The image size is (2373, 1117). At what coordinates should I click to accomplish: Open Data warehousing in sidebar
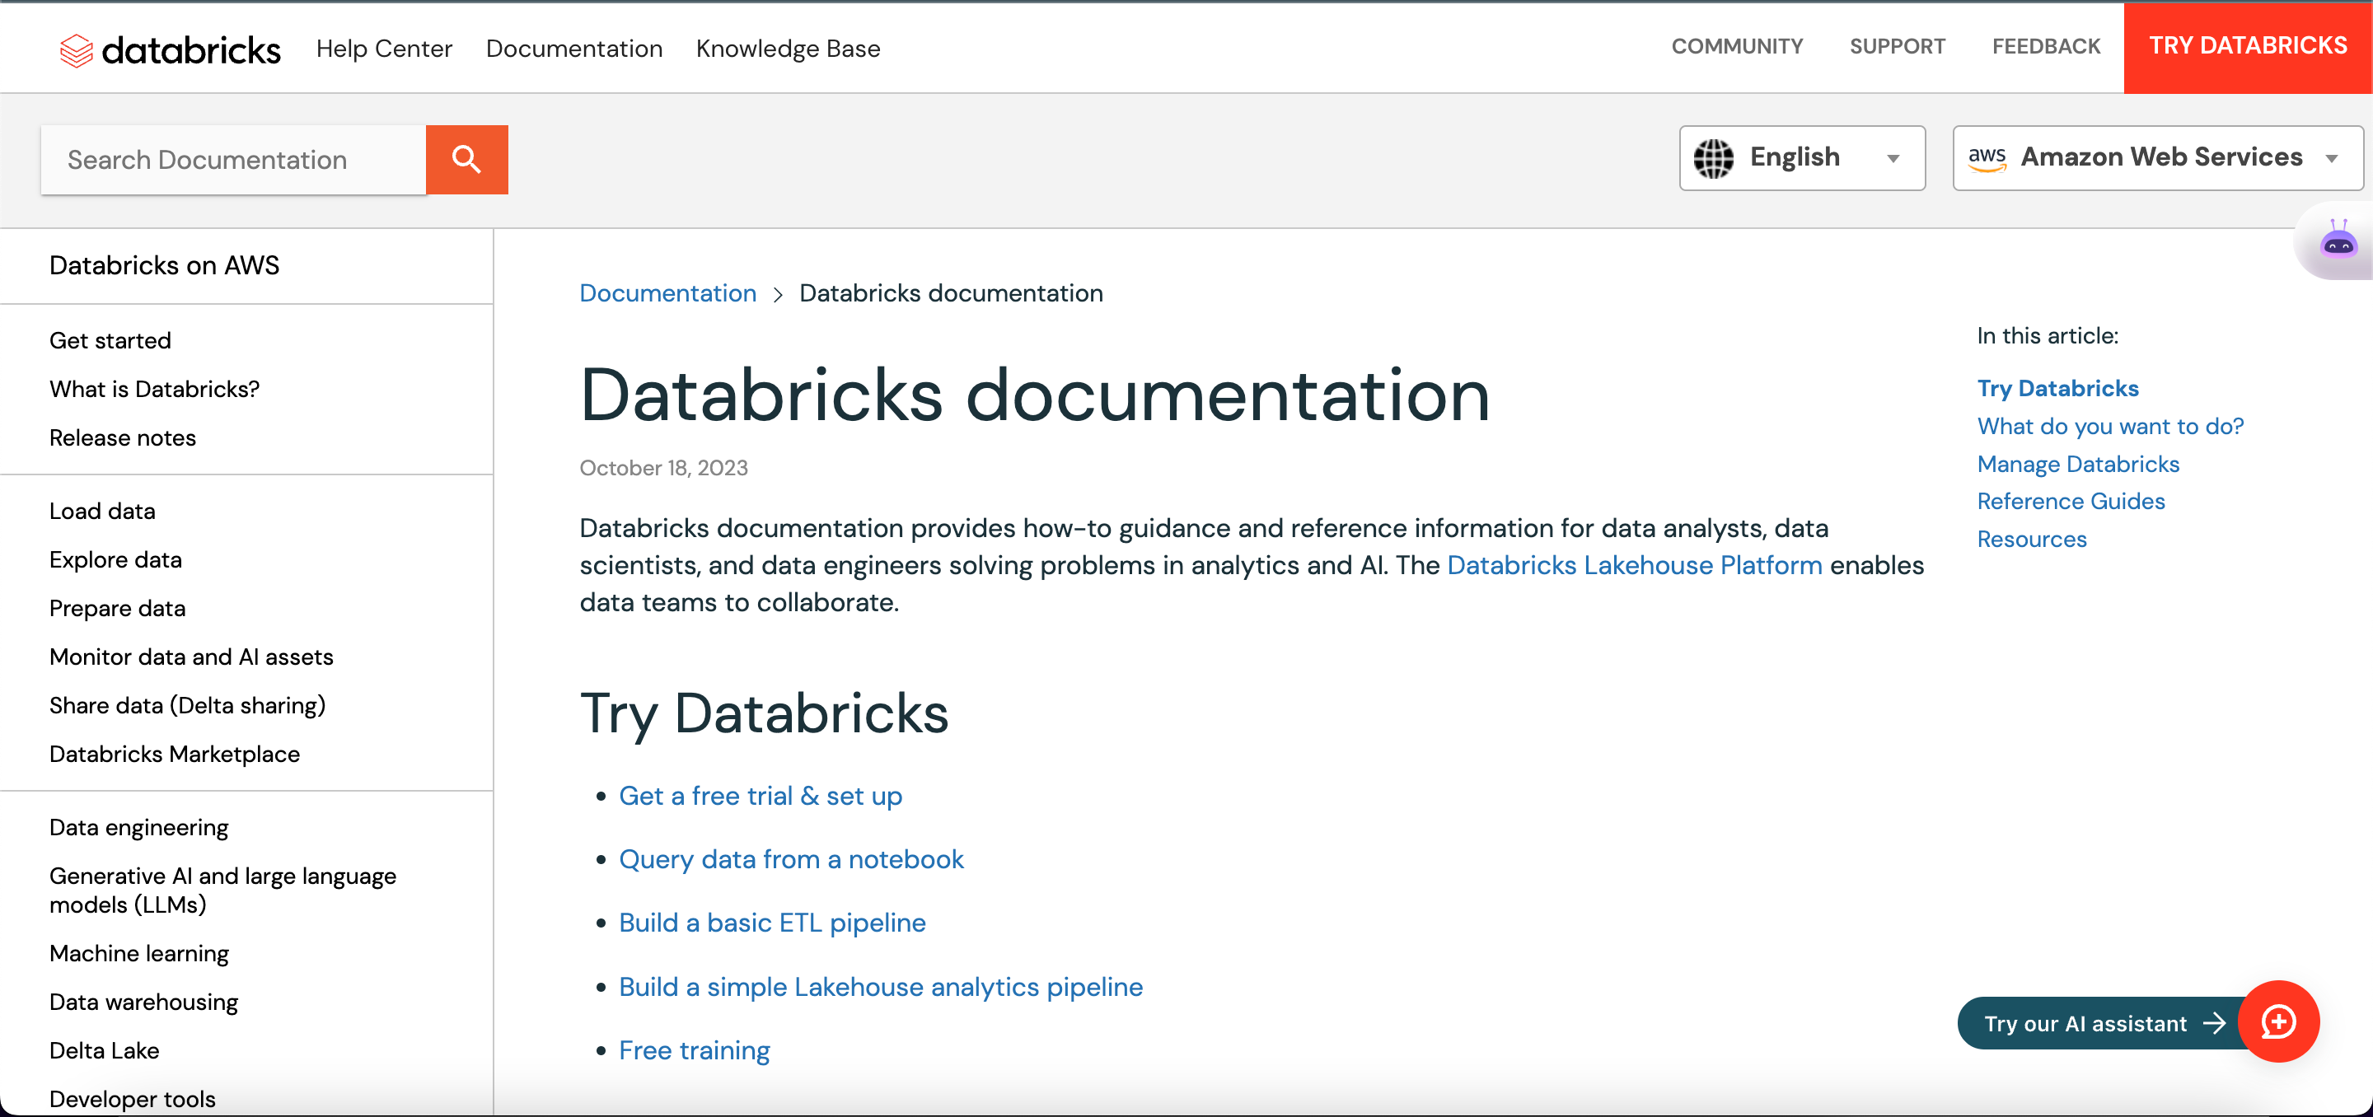(x=143, y=1002)
